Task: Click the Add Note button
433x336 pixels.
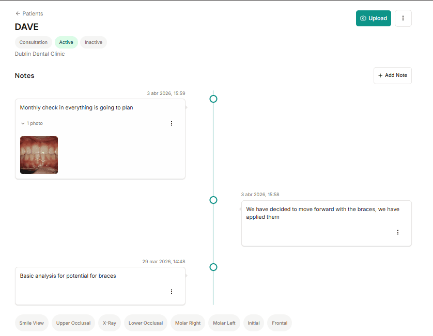Action: (393, 75)
